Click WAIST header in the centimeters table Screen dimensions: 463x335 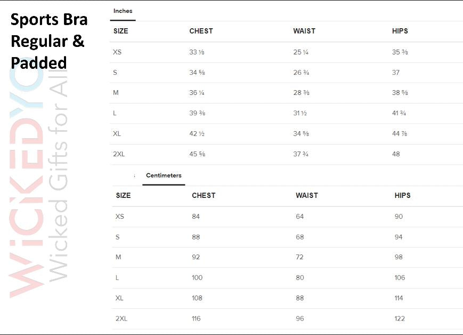[x=307, y=196]
